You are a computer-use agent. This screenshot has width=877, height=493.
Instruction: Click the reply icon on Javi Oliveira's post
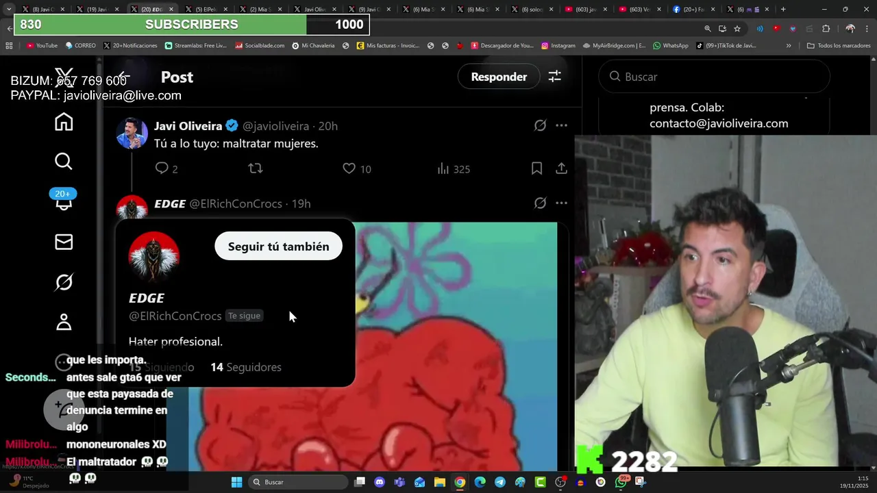[162, 168]
